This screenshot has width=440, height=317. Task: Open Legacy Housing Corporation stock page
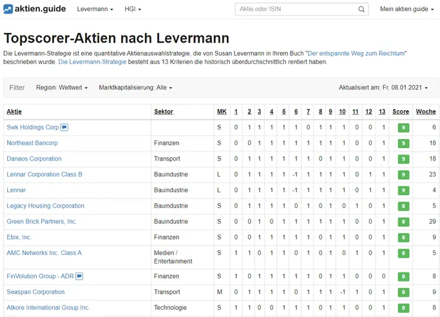46,206
